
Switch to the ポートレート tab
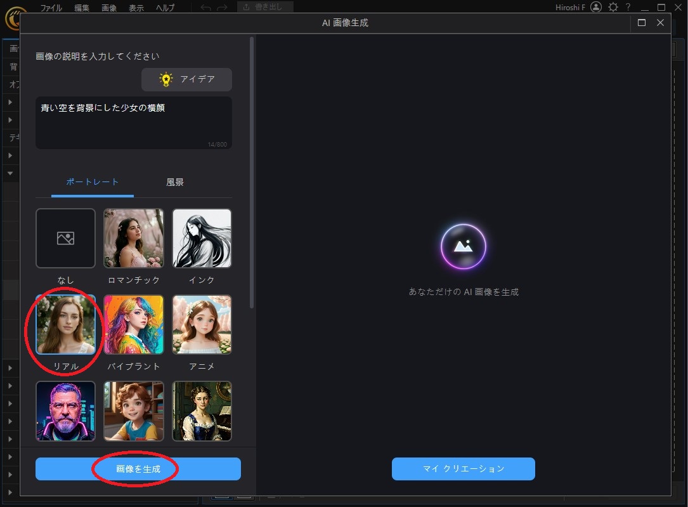point(92,182)
